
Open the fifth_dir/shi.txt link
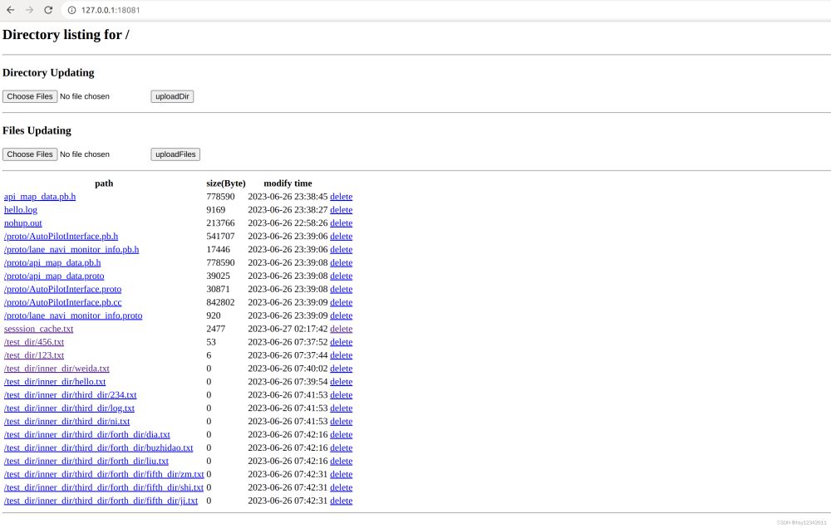104,488
